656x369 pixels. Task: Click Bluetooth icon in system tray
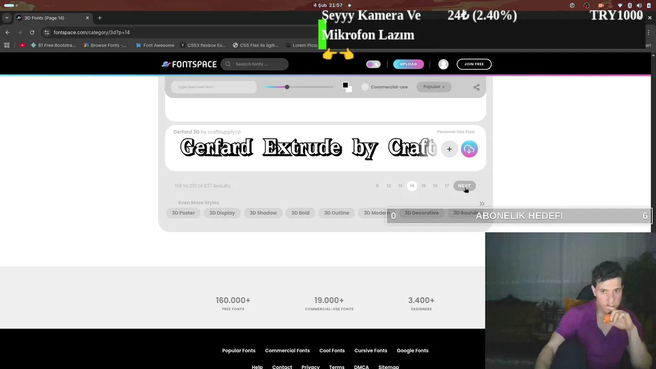pos(630,5)
